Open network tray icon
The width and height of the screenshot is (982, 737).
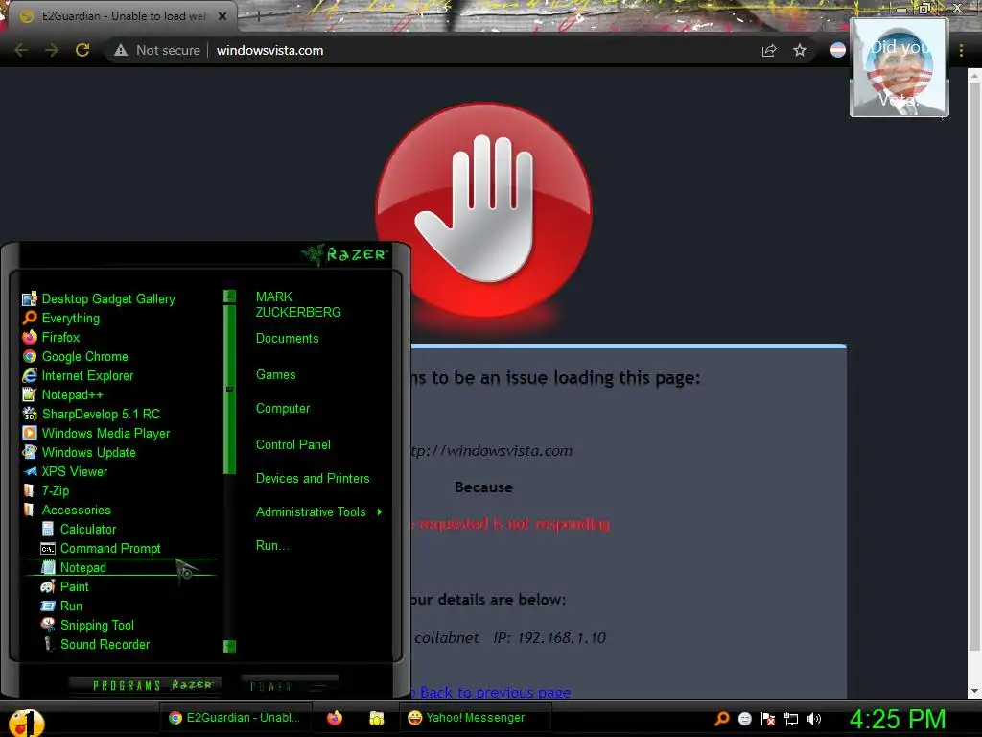point(791,719)
